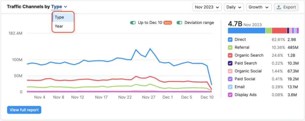
Task: Uncheck the Paid Social checkbox
Action: 230,79
